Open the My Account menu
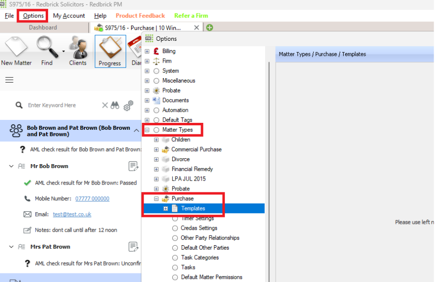 pyautogui.click(x=69, y=16)
